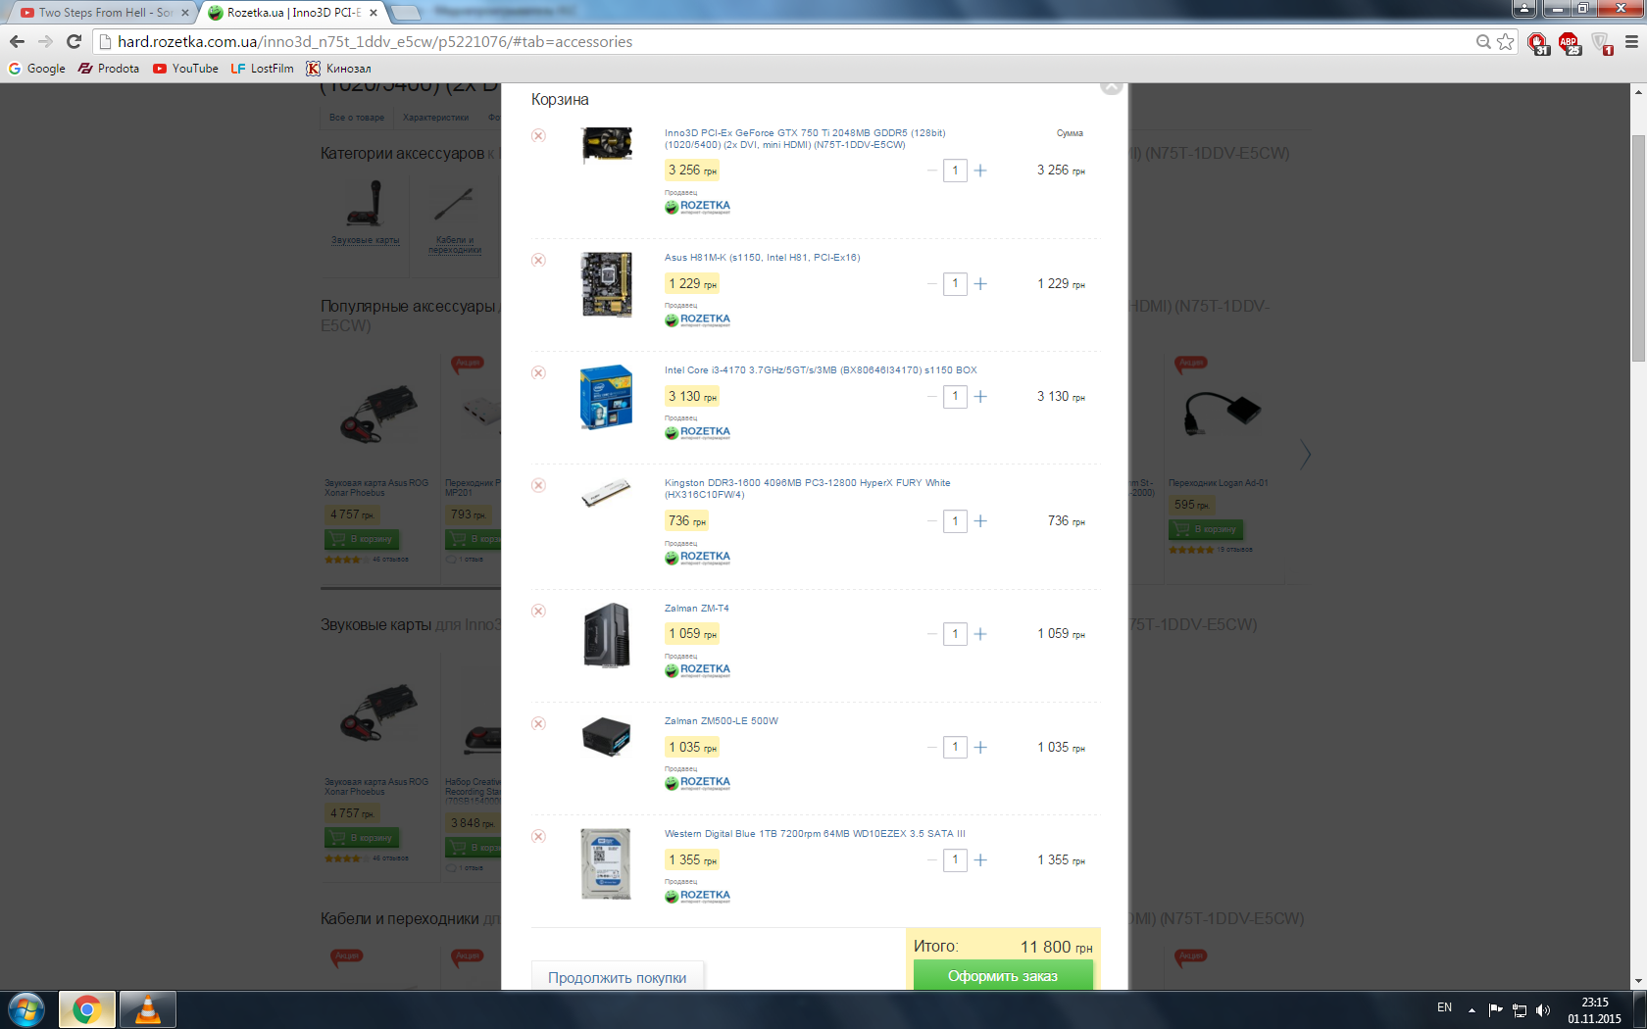The image size is (1647, 1029).
Task: Click the Zalman ZM-T4 case thumbnail
Action: (607, 635)
